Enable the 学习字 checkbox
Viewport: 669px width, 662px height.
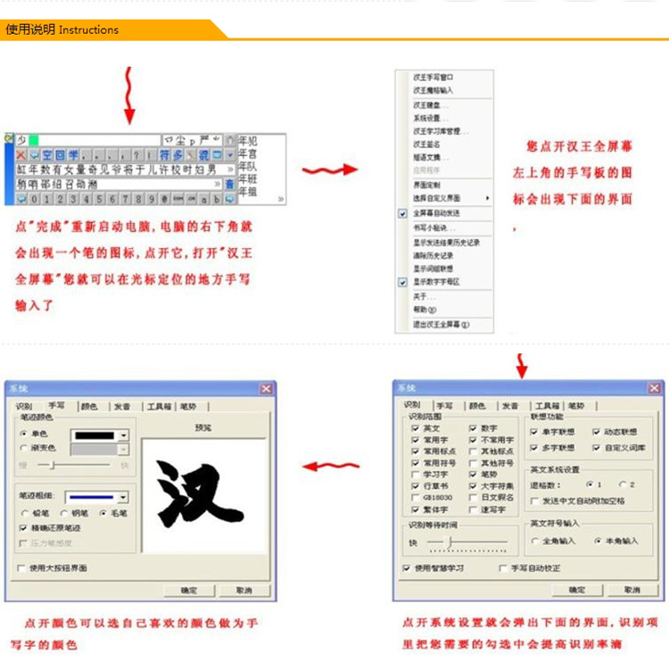[x=415, y=475]
